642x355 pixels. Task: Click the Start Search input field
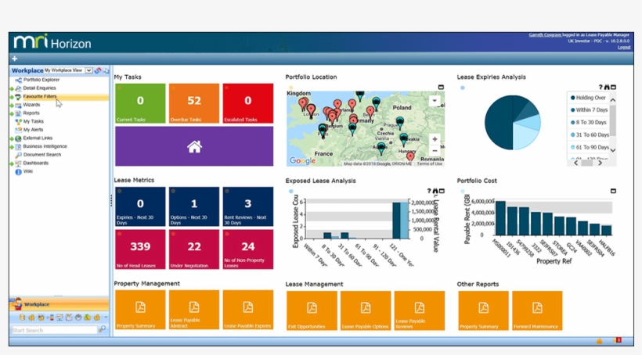click(54, 330)
